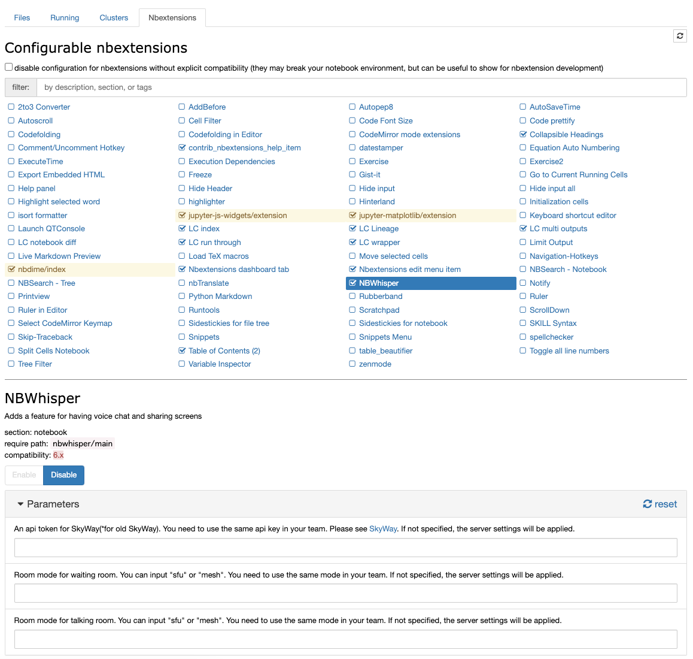Open the Files tab

(x=22, y=18)
